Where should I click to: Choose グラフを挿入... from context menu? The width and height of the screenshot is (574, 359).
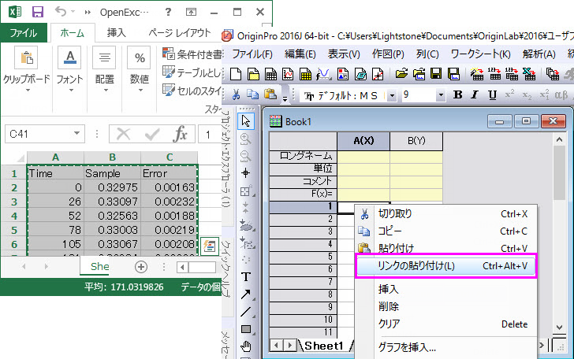click(x=445, y=347)
